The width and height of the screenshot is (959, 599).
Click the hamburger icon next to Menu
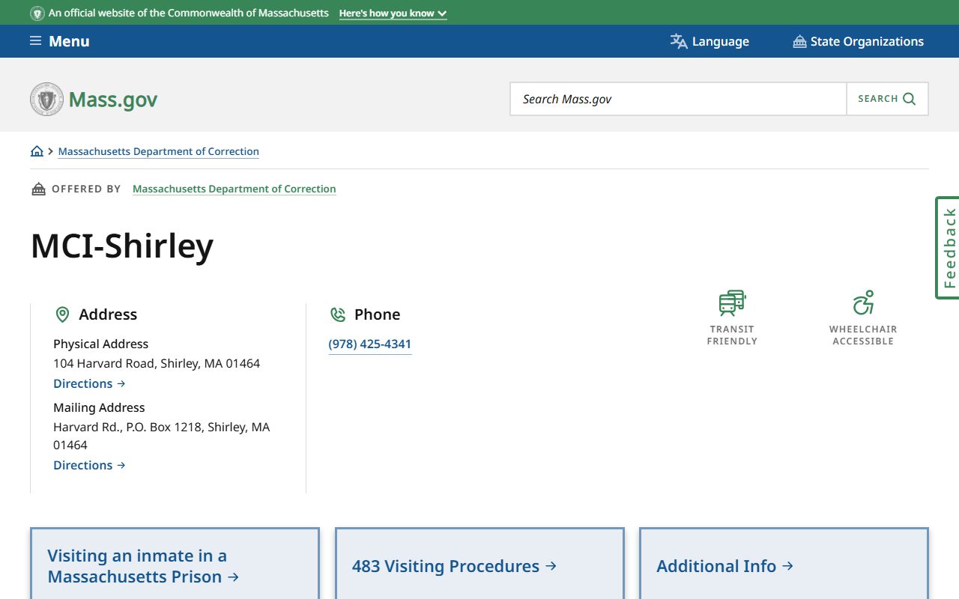(x=35, y=41)
